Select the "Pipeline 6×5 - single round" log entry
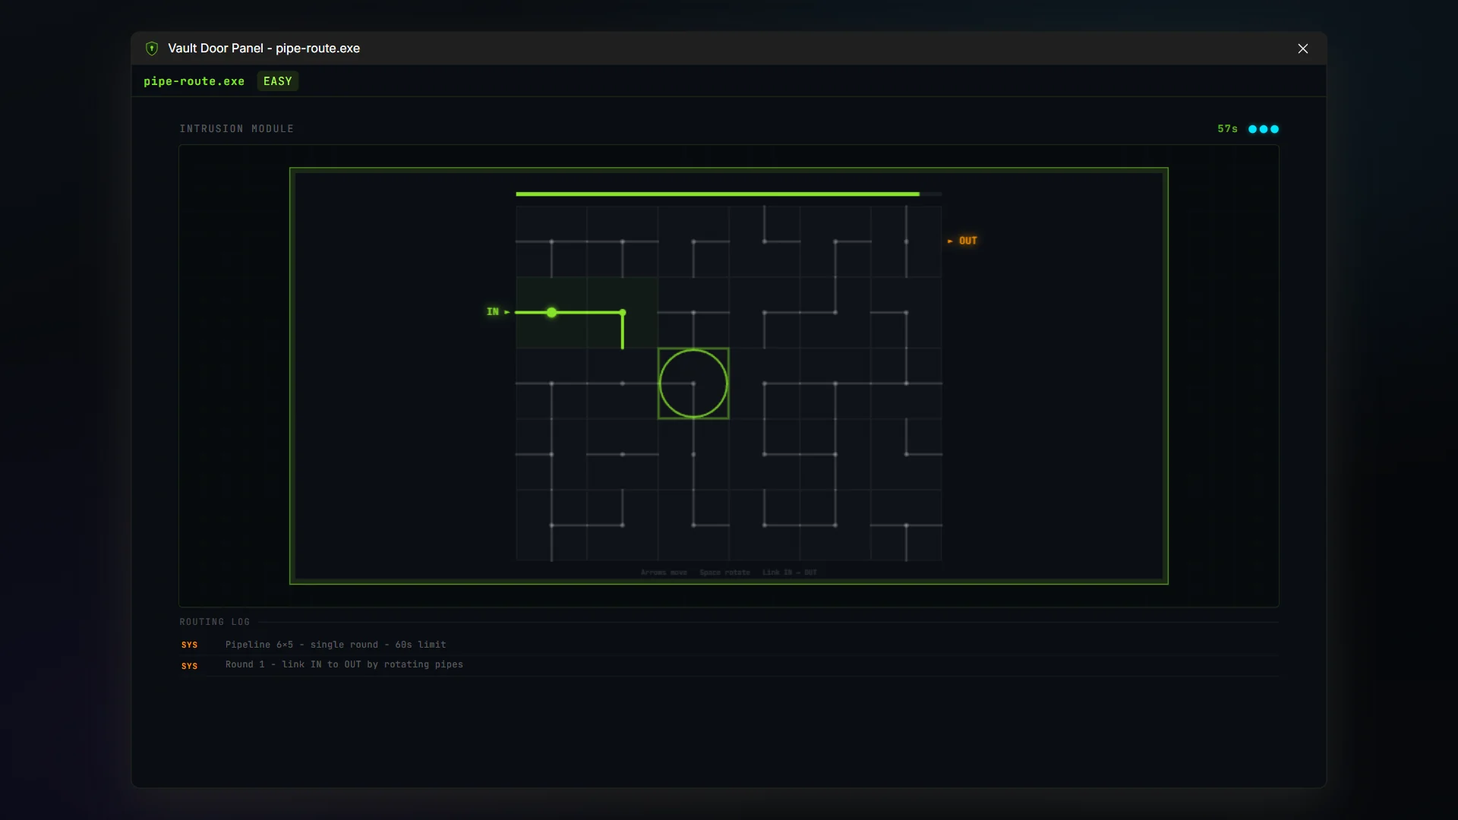 [729, 645]
